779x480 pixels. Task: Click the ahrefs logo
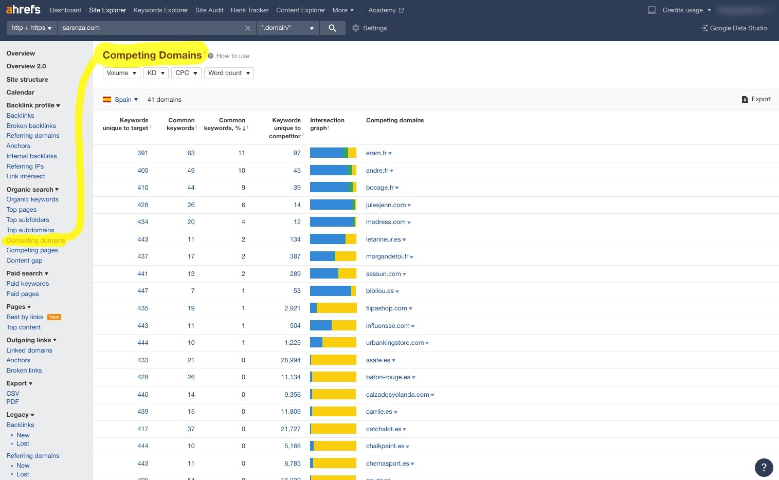coord(23,10)
